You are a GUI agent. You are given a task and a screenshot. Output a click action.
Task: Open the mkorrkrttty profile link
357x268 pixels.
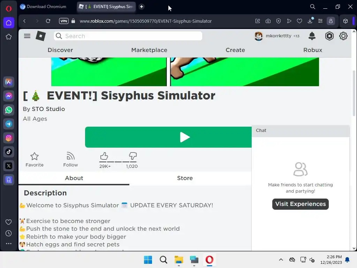[x=276, y=36]
